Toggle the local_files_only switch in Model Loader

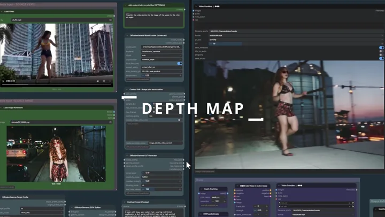click(180, 63)
